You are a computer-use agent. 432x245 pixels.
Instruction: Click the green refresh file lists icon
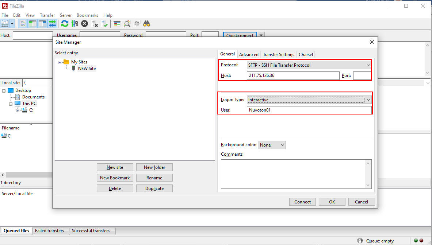pos(65,24)
